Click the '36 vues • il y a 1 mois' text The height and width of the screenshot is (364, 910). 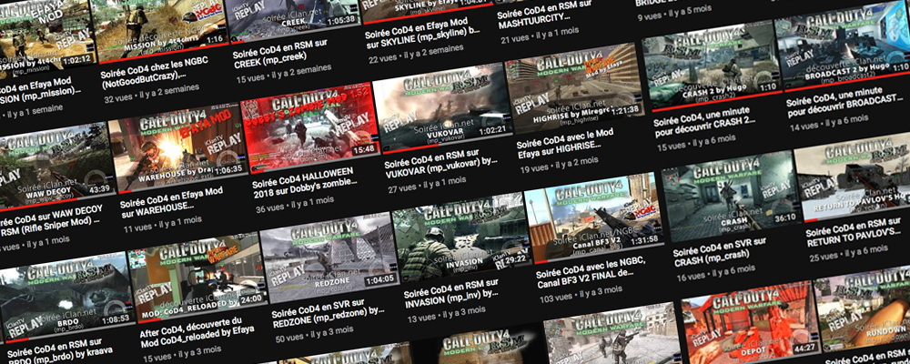pyautogui.click(x=294, y=205)
